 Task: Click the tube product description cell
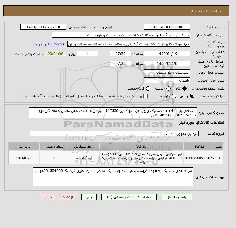pos(141,158)
